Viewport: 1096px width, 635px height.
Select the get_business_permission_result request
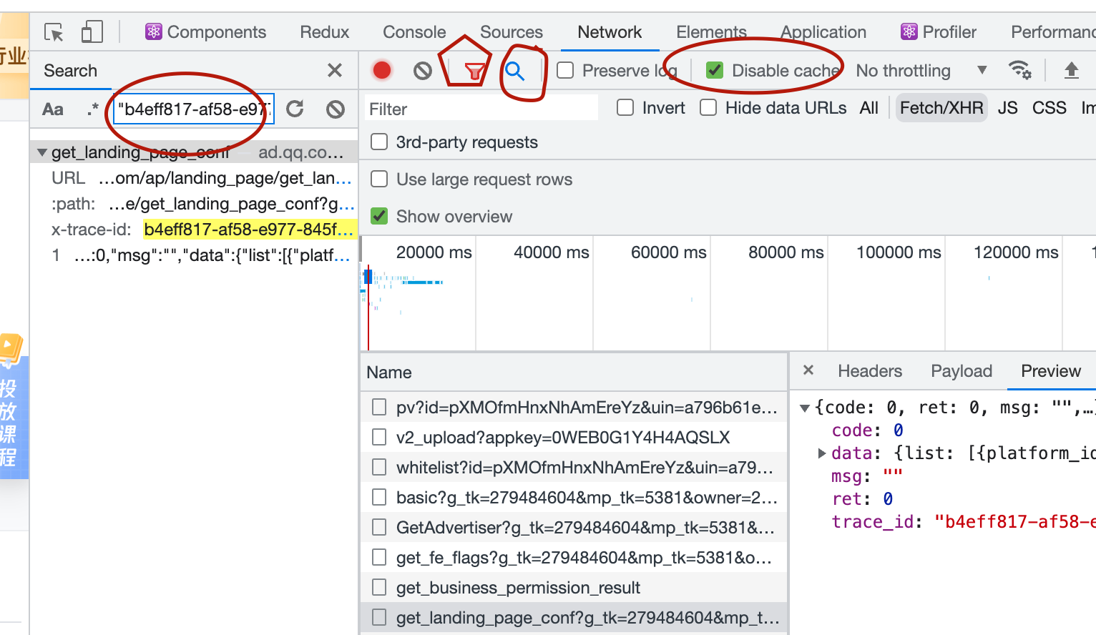[518, 588]
